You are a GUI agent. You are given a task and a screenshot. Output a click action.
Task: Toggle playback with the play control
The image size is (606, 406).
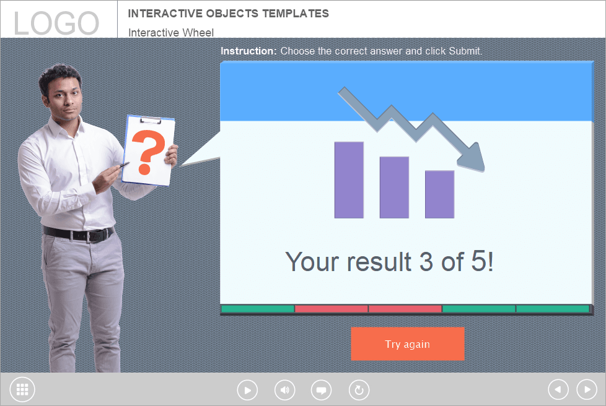247,390
